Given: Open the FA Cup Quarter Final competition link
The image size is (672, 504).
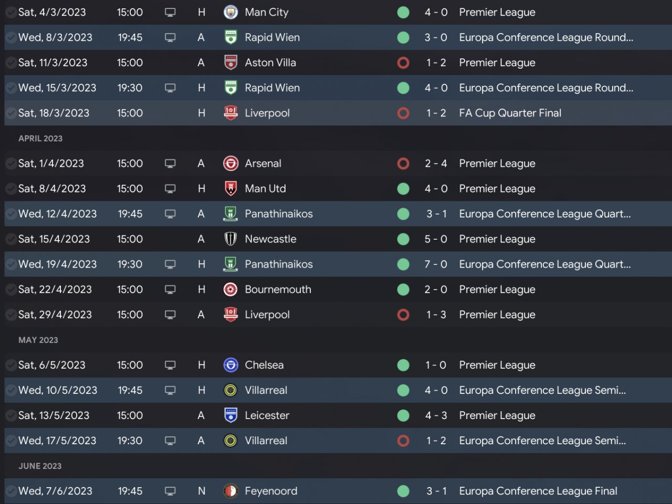Looking at the screenshot, I should coord(510,113).
